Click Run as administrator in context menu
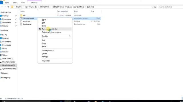The image size is (183, 102). [55, 29]
